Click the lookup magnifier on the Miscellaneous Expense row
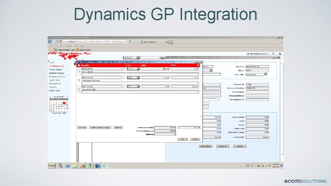The image size is (331, 186). pos(124,77)
